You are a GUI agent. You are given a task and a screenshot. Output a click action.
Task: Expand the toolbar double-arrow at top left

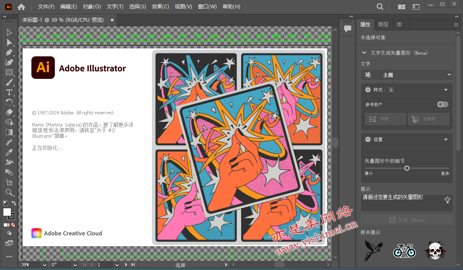(x=5, y=17)
